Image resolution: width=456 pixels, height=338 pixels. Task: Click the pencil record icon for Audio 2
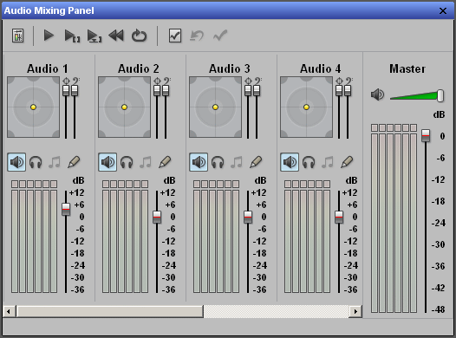pyautogui.click(x=165, y=162)
